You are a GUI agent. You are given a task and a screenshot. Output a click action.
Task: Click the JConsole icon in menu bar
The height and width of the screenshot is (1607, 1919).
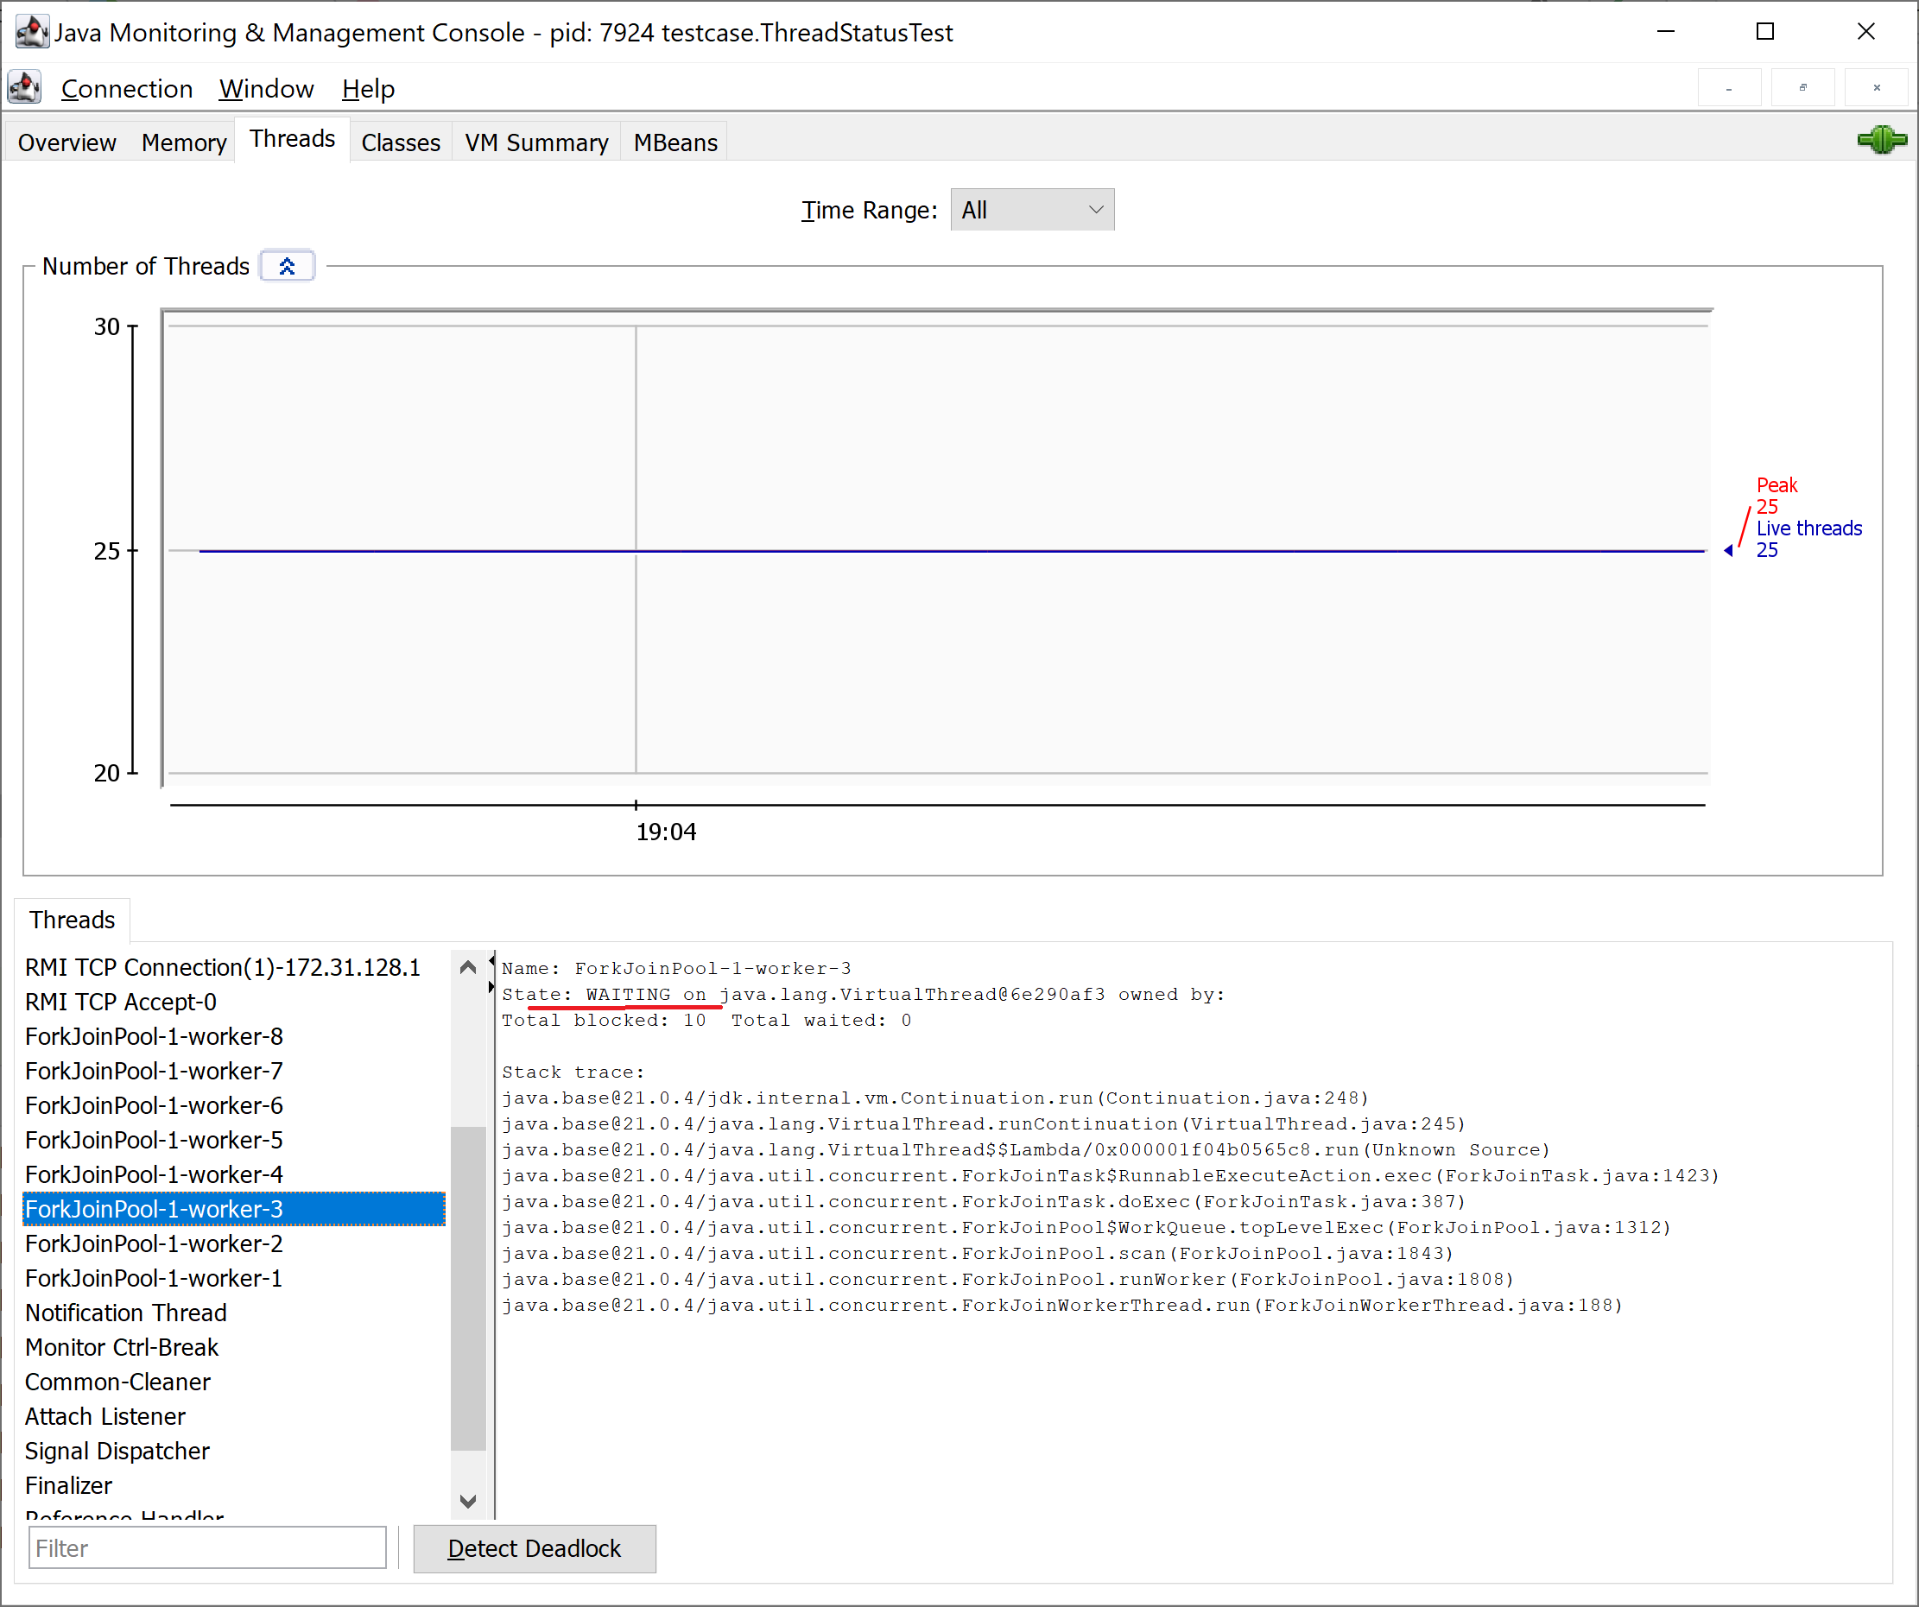click(25, 89)
